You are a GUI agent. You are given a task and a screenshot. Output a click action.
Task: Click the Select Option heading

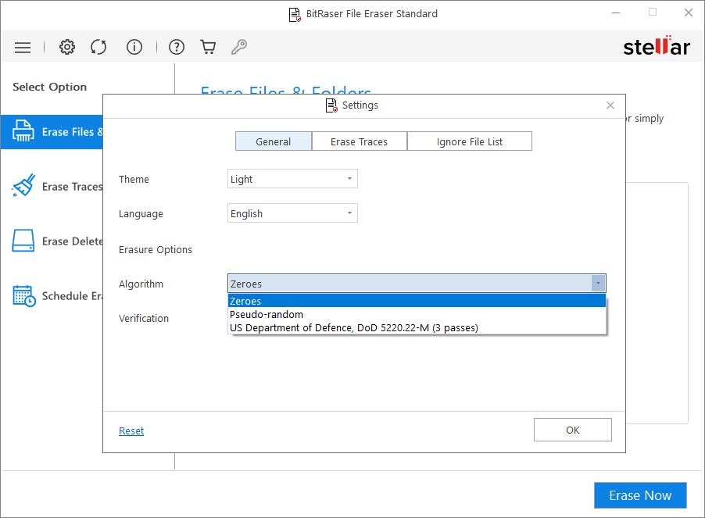pyautogui.click(x=49, y=87)
